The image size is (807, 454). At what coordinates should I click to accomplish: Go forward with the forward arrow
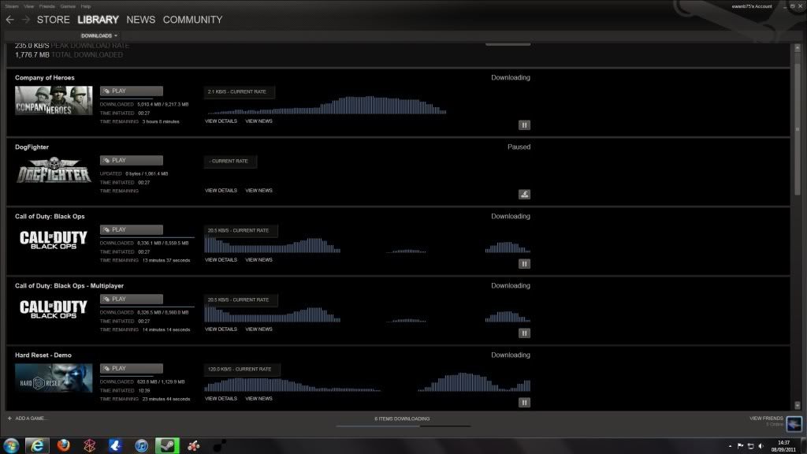coord(26,20)
